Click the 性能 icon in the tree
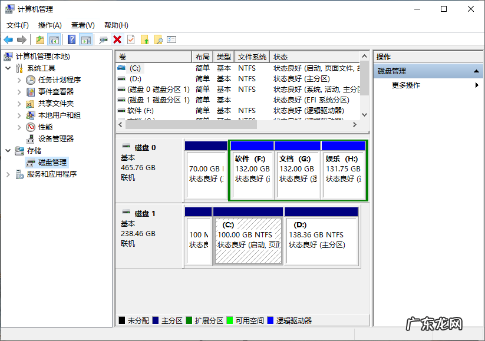Image resolution: width=485 pixels, height=341 pixels. click(x=29, y=127)
